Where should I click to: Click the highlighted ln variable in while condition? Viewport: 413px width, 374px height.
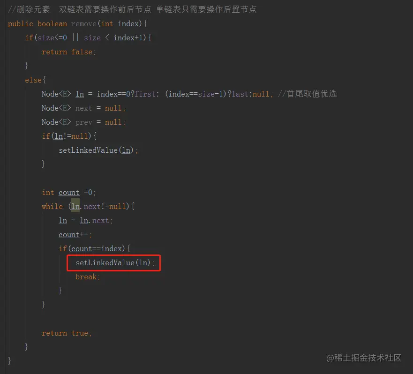(x=75, y=206)
